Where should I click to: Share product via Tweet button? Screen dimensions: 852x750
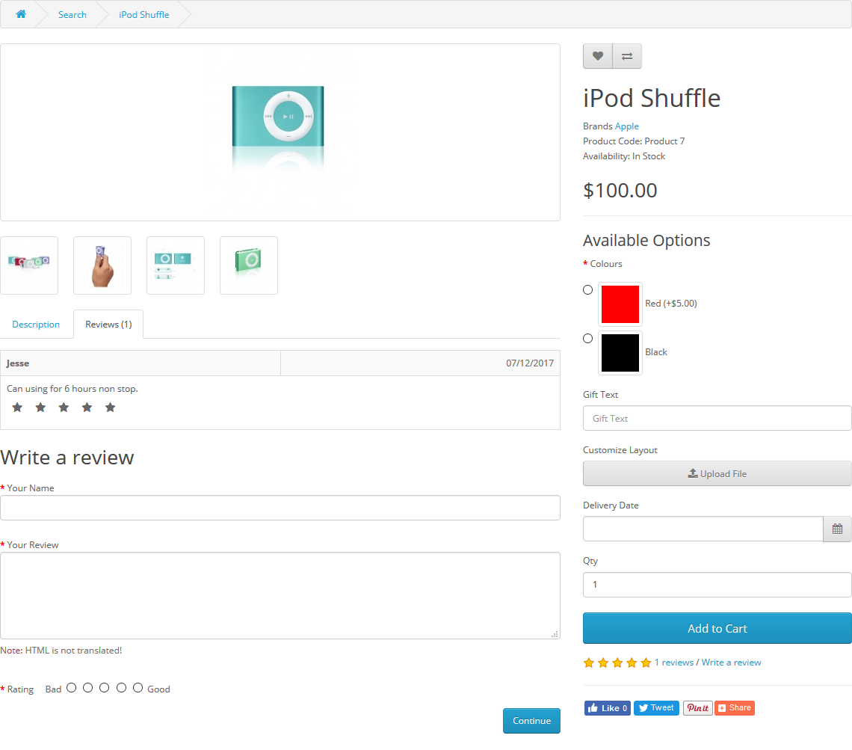click(x=656, y=707)
